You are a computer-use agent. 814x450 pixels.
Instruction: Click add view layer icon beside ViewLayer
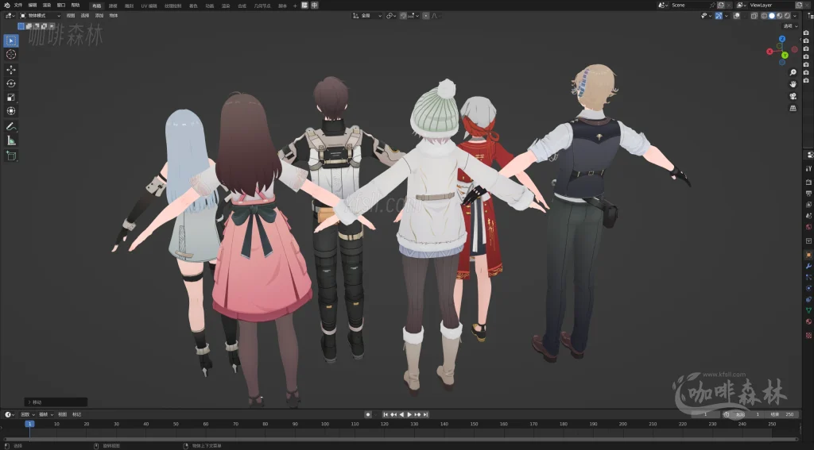pyautogui.click(x=800, y=5)
